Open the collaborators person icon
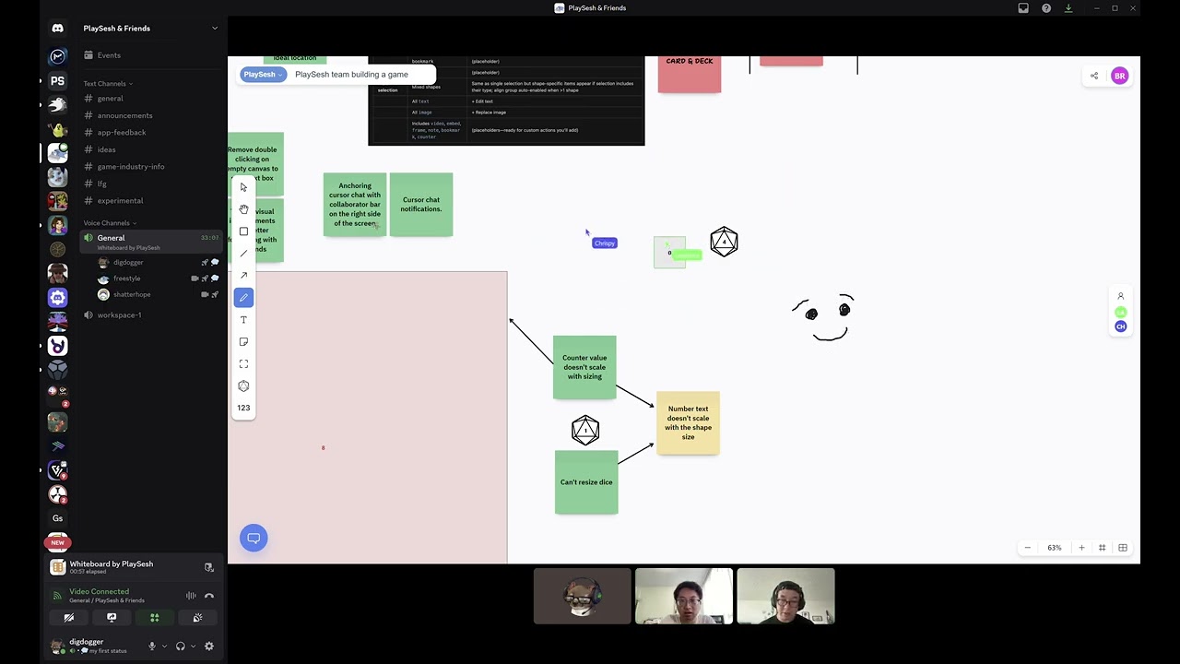Image resolution: width=1180 pixels, height=664 pixels. (x=1121, y=296)
